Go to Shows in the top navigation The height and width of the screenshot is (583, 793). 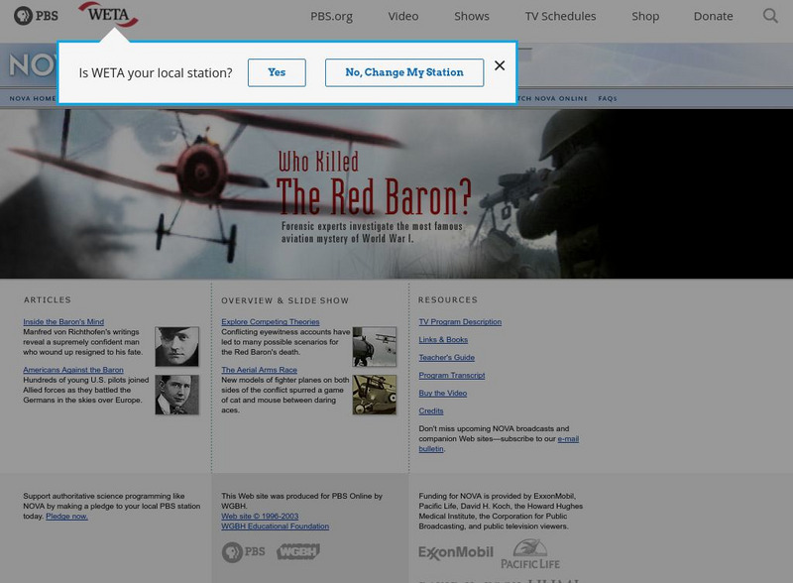pyautogui.click(x=472, y=16)
